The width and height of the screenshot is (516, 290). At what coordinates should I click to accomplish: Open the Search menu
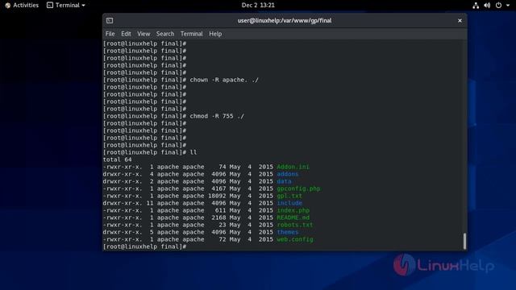tap(165, 34)
